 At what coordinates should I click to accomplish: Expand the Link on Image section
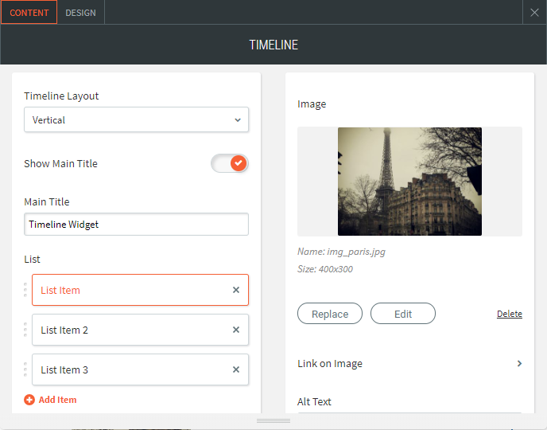(519, 364)
